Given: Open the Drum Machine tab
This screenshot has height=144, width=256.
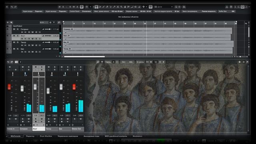Looking at the screenshot, I should (x=46, y=136).
